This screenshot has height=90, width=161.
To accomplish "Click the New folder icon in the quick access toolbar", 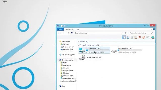I will 65,26.
